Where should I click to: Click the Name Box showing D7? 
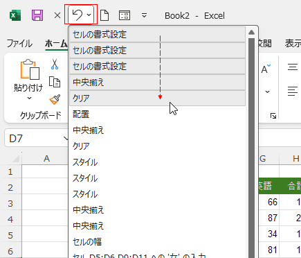(x=35, y=139)
